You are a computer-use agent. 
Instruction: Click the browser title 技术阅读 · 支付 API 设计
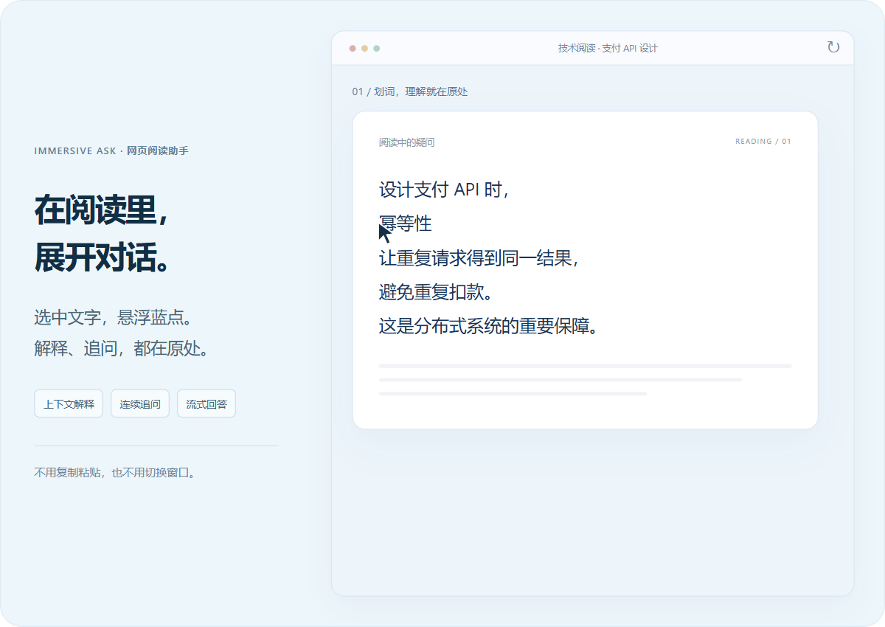click(x=608, y=48)
